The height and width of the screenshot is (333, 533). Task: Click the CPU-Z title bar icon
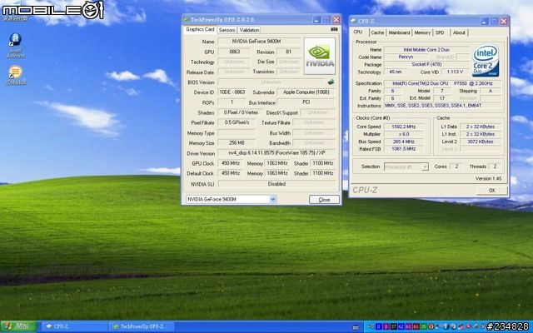click(x=353, y=21)
